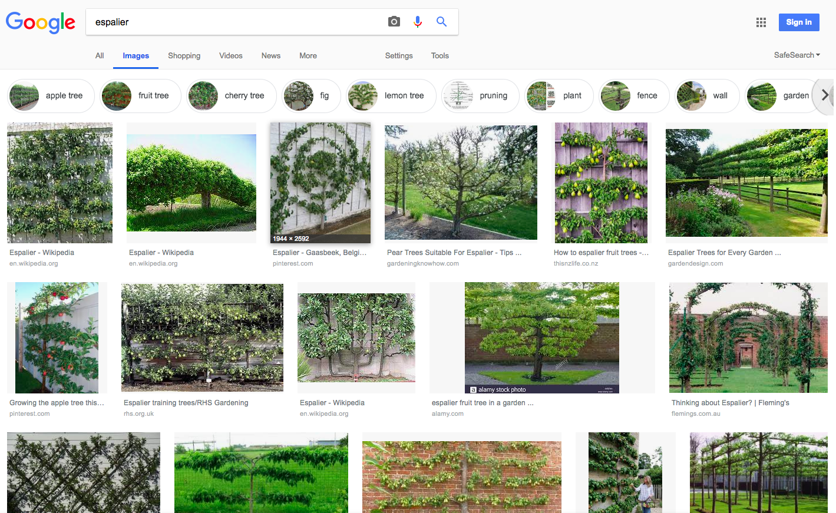Switch to the Shopping tab
The height and width of the screenshot is (513, 836).
(184, 56)
